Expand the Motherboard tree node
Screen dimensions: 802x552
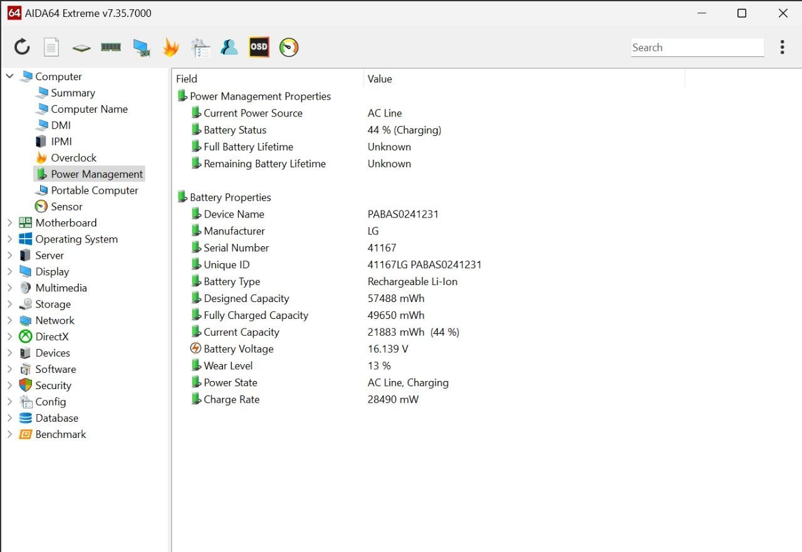click(x=10, y=223)
